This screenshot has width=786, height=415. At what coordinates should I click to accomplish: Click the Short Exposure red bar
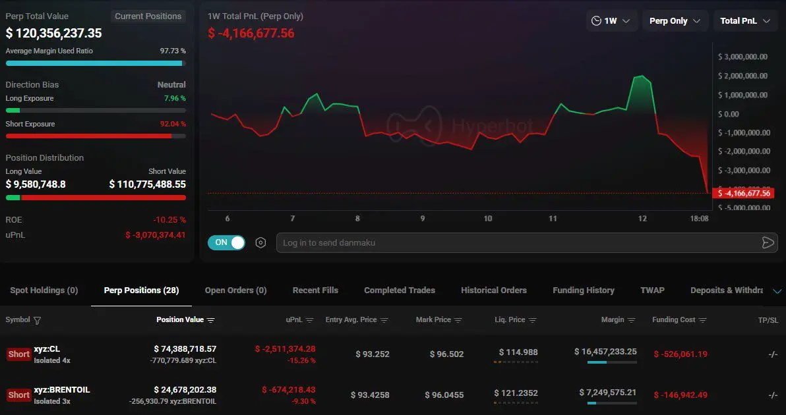[x=96, y=136]
